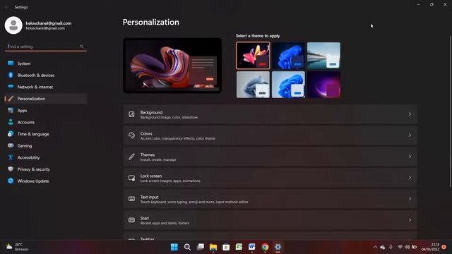Click the search magnifier in Find a setting
The image size is (452, 254).
tap(81, 47)
